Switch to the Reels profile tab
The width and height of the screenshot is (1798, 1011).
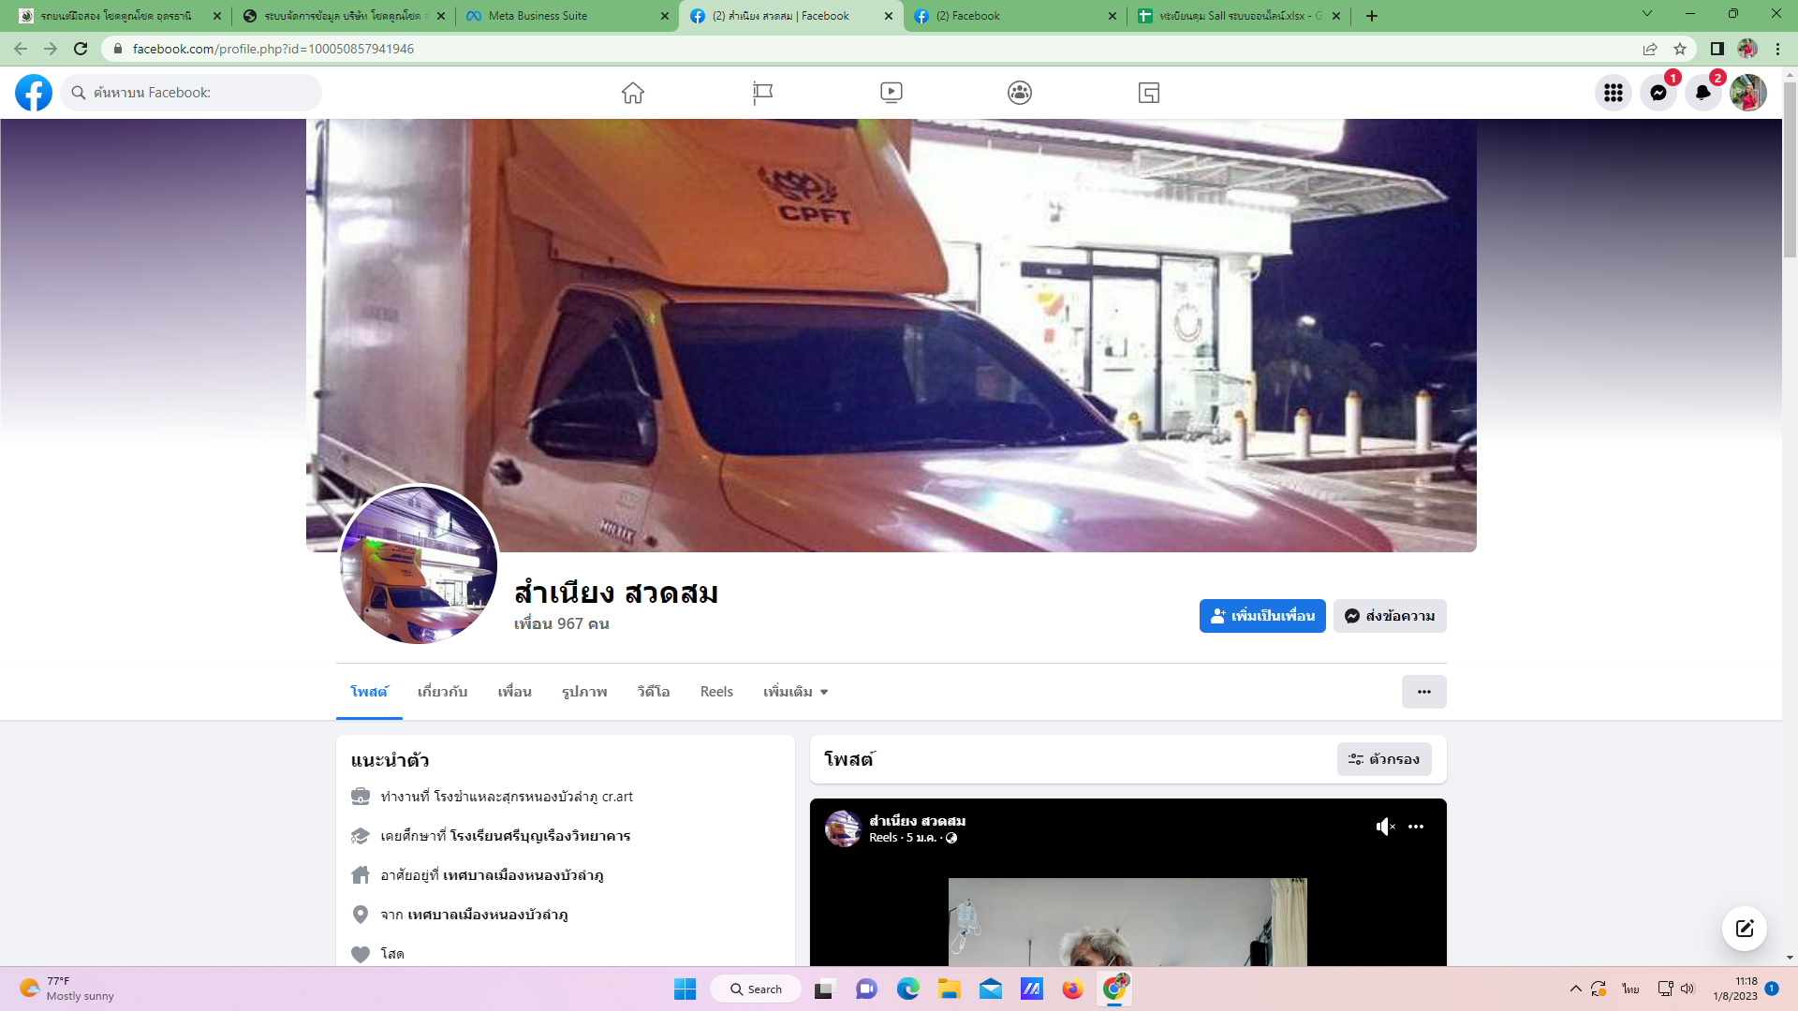(x=716, y=692)
